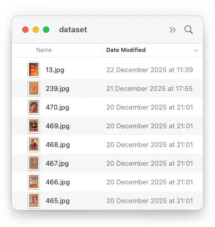Viewport: 215px width, 227px height.
Task: Select the 465.jpg file thumbnail
Action: 34,201
